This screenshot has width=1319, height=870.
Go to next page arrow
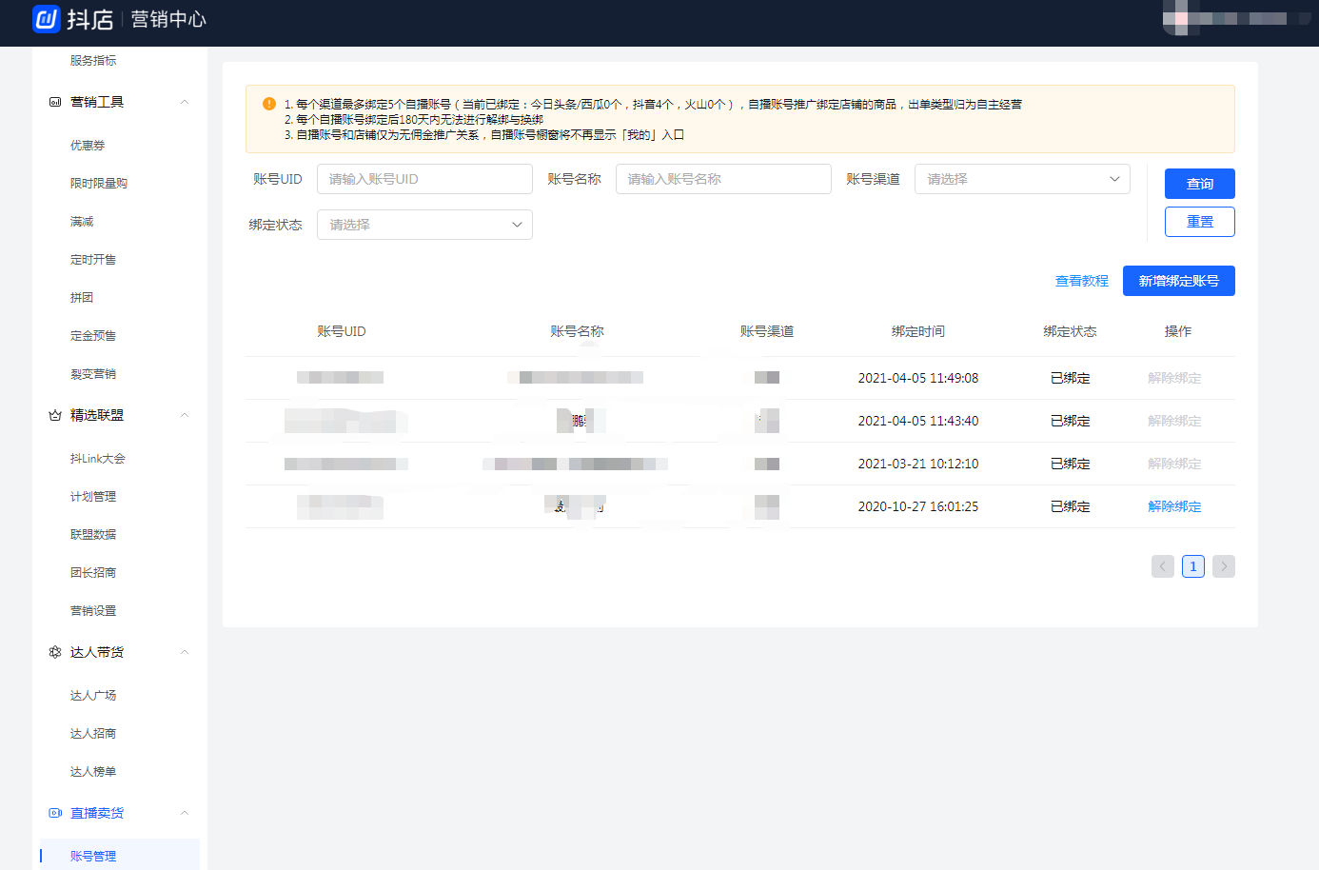(1224, 566)
